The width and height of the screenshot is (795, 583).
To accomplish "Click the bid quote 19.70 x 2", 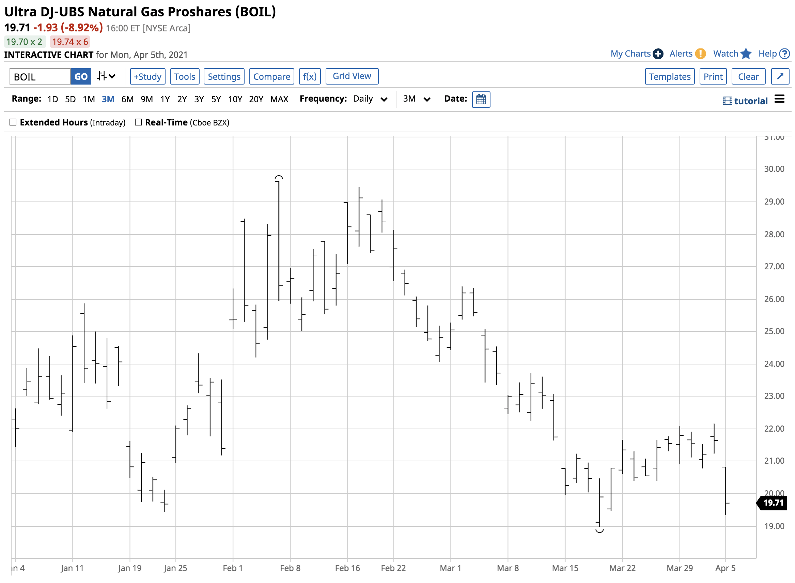I will point(24,42).
